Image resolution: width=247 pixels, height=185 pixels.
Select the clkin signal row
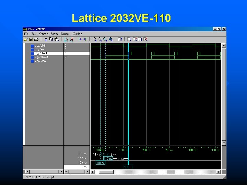(40, 46)
